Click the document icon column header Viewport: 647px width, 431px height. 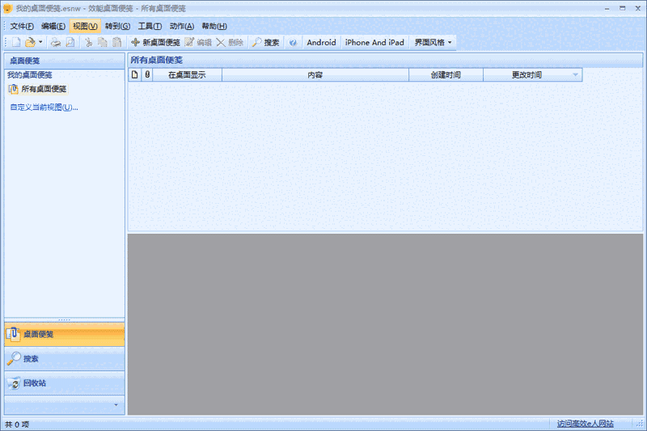pos(134,74)
